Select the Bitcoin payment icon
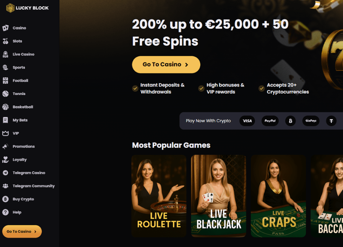343x247 pixels. (291, 121)
